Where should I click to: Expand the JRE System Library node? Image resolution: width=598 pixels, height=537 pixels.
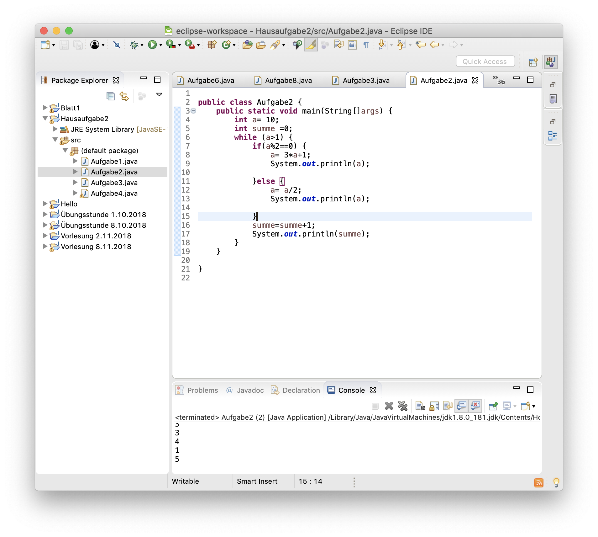tap(55, 129)
